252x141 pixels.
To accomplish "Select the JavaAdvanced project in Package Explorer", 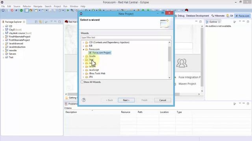I will point(16,43).
